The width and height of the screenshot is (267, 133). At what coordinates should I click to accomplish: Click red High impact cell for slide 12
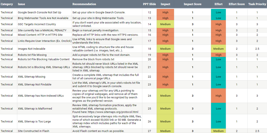[x=165, y=13]
